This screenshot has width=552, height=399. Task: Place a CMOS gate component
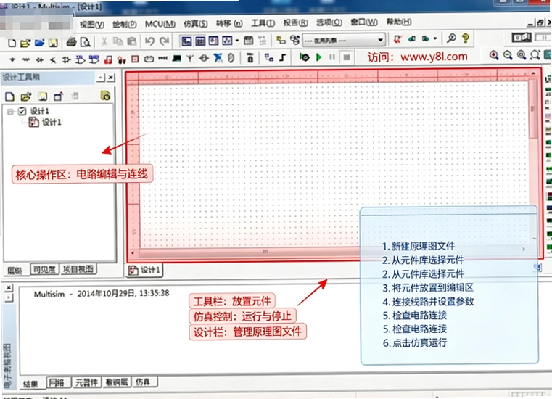[x=94, y=59]
